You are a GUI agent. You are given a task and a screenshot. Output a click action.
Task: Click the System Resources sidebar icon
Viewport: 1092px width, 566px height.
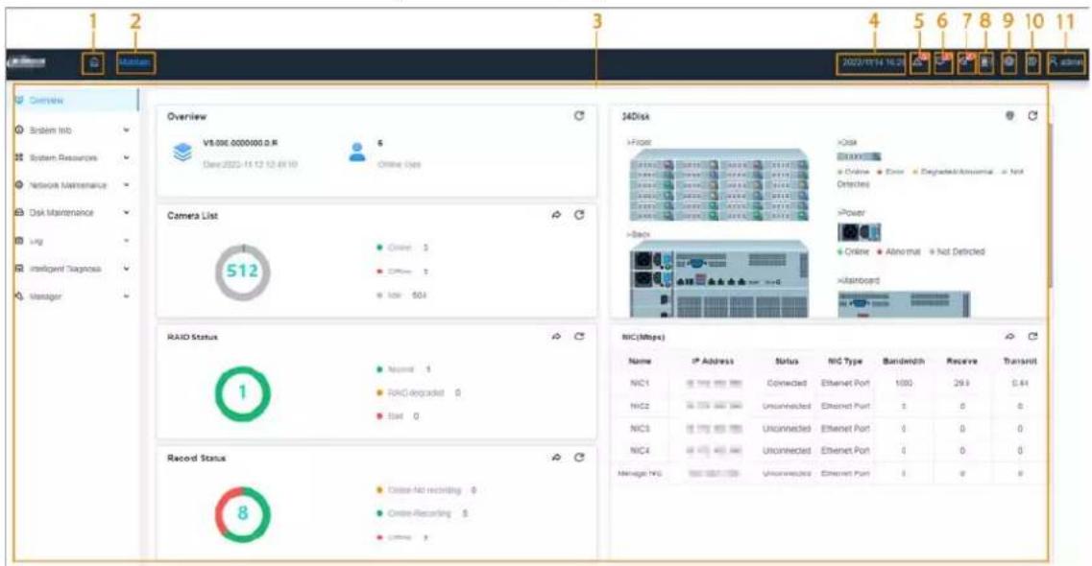pos(19,158)
